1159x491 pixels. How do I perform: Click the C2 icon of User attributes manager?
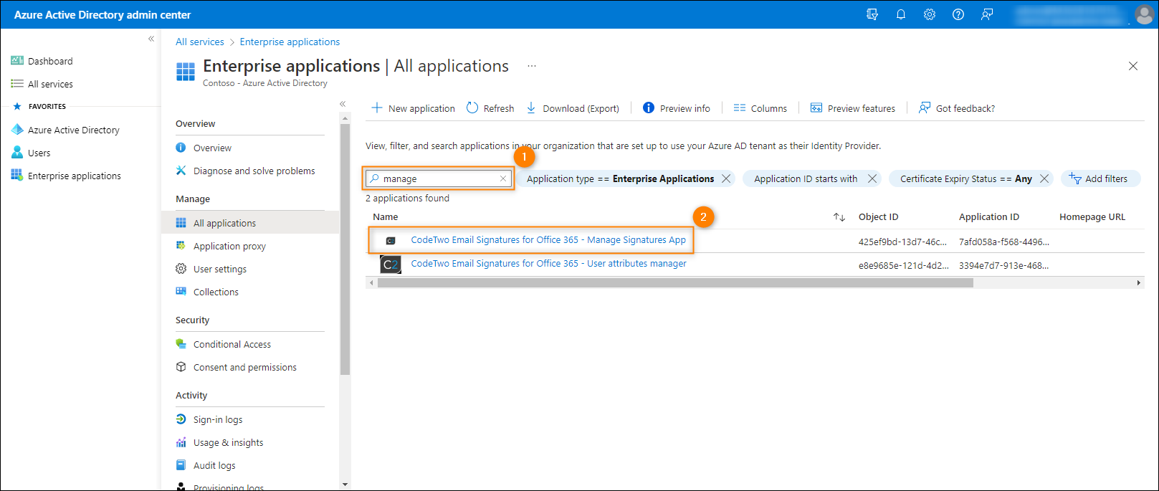click(x=391, y=264)
